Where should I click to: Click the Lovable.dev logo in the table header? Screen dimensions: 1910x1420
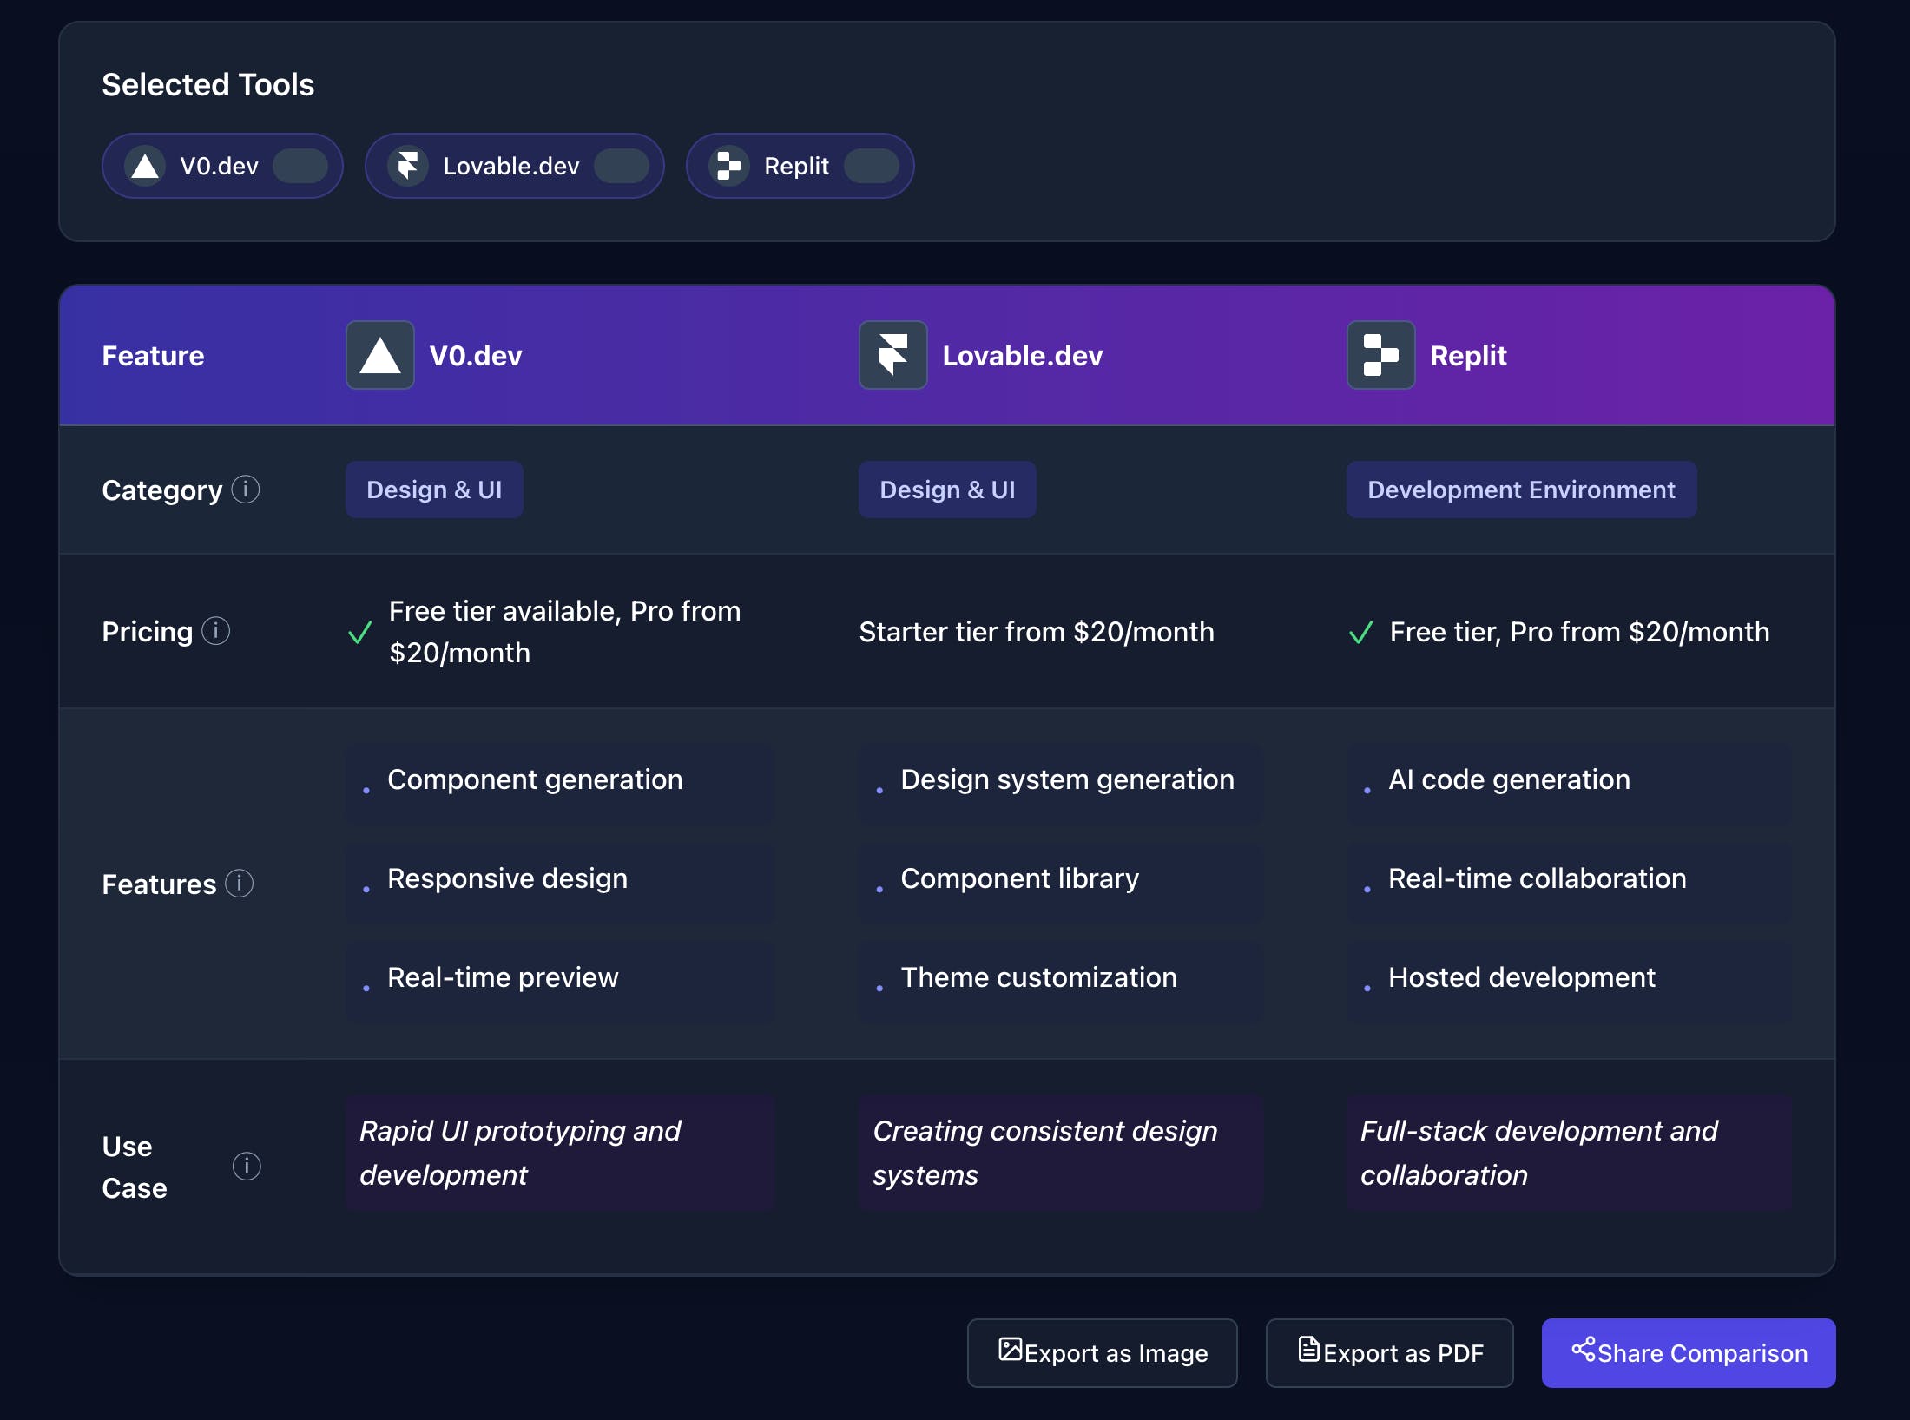click(893, 355)
